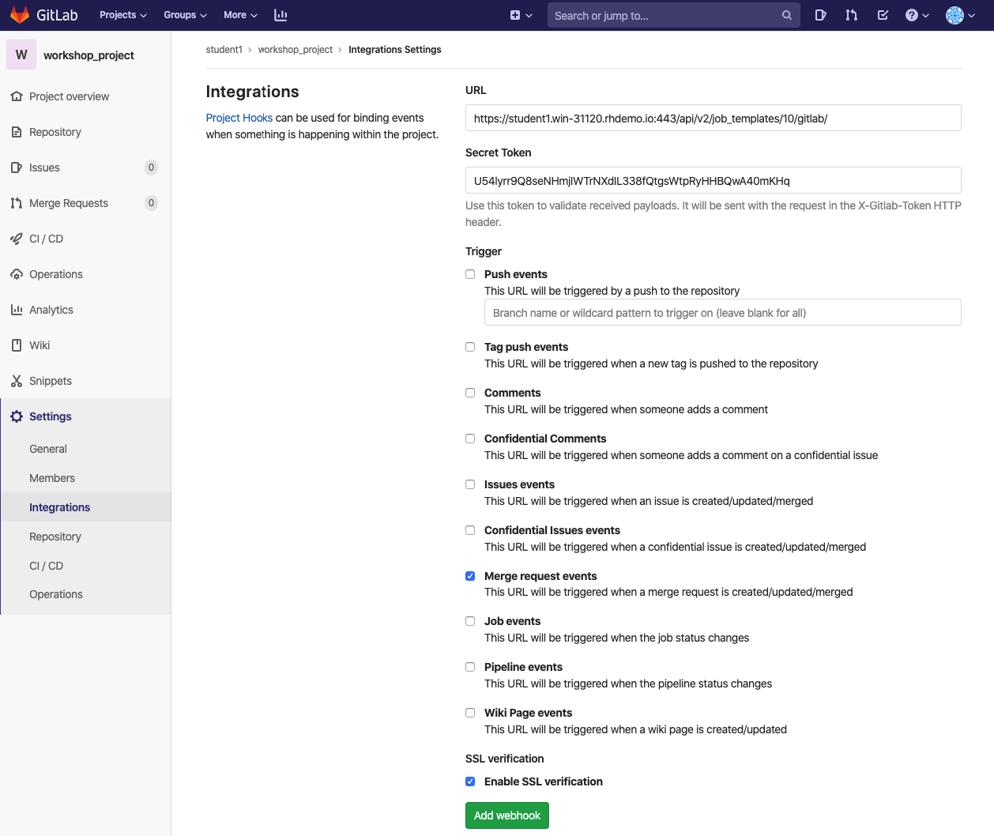Open the analytics chart icon in navbar
Image resolution: width=994 pixels, height=836 pixels.
coord(281,15)
